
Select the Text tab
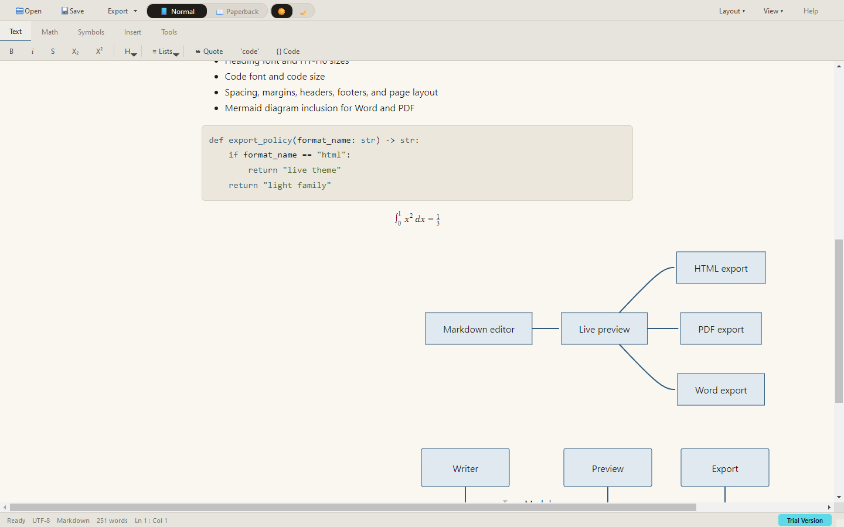point(15,32)
